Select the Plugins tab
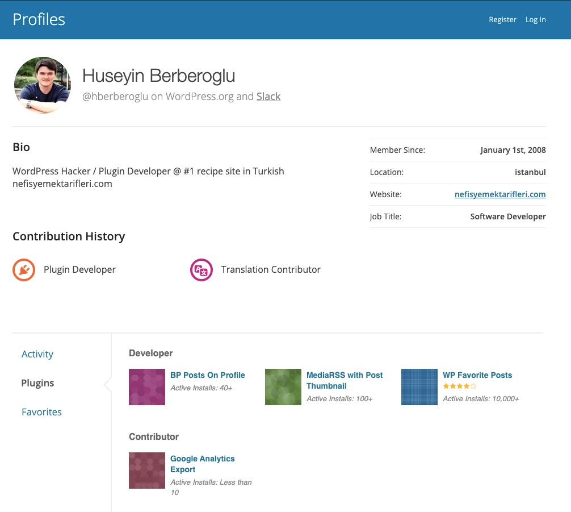Image resolution: width=571 pixels, height=512 pixels. click(x=37, y=383)
